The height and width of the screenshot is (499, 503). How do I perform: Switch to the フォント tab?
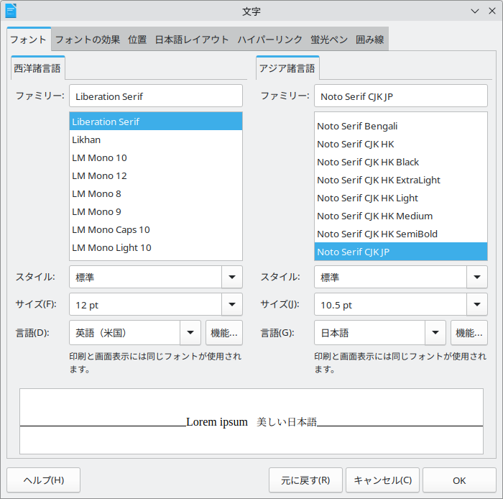point(29,40)
